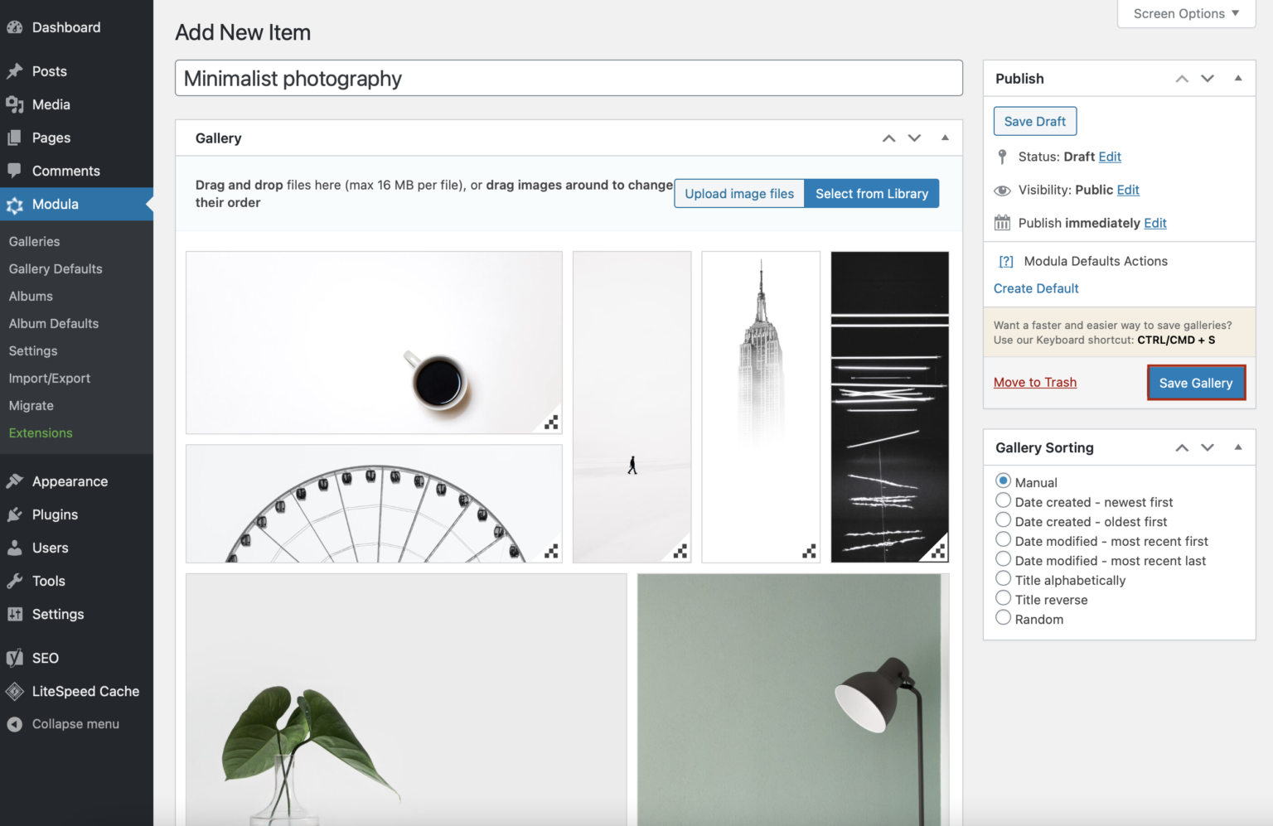Screen dimensions: 1273x826
Task: Select the Random sorting option
Action: tap(1003, 618)
